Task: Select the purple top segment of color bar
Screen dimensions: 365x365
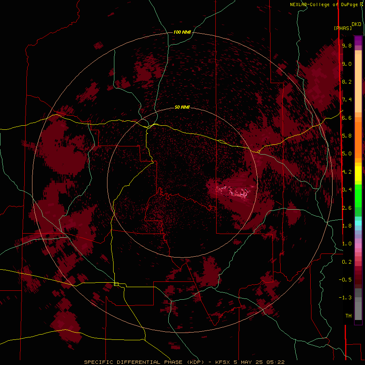Action: [x=358, y=41]
